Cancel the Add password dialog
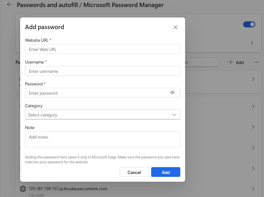This screenshot has height=197, width=264. click(134, 172)
